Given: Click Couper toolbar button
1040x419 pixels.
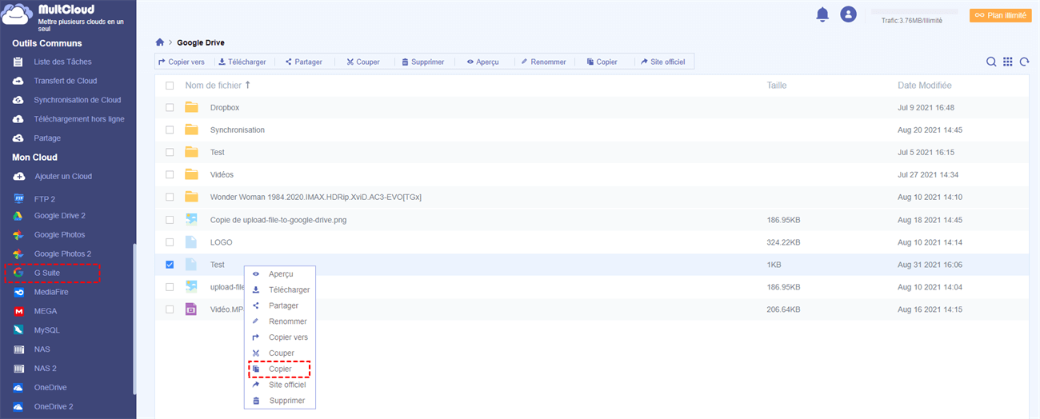Looking at the screenshot, I should point(363,62).
